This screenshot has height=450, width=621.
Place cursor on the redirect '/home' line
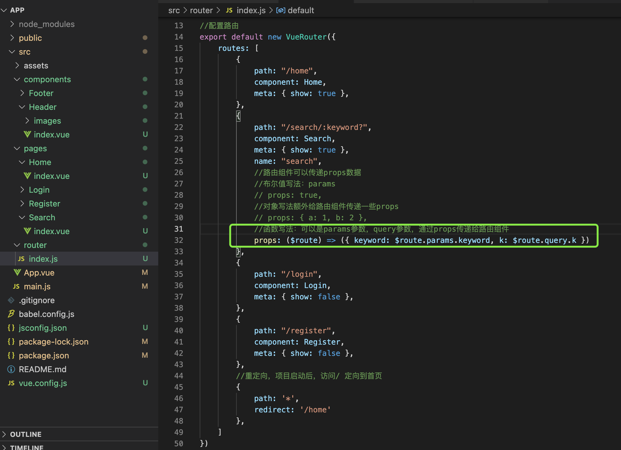click(292, 410)
